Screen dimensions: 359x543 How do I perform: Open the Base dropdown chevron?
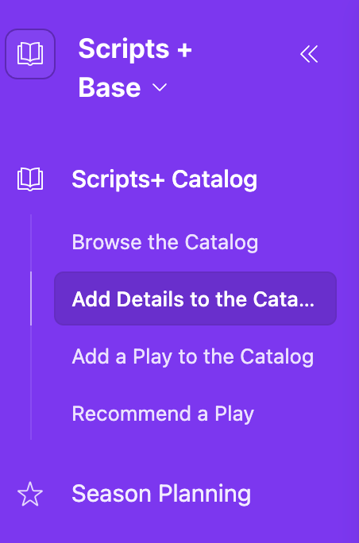(160, 87)
